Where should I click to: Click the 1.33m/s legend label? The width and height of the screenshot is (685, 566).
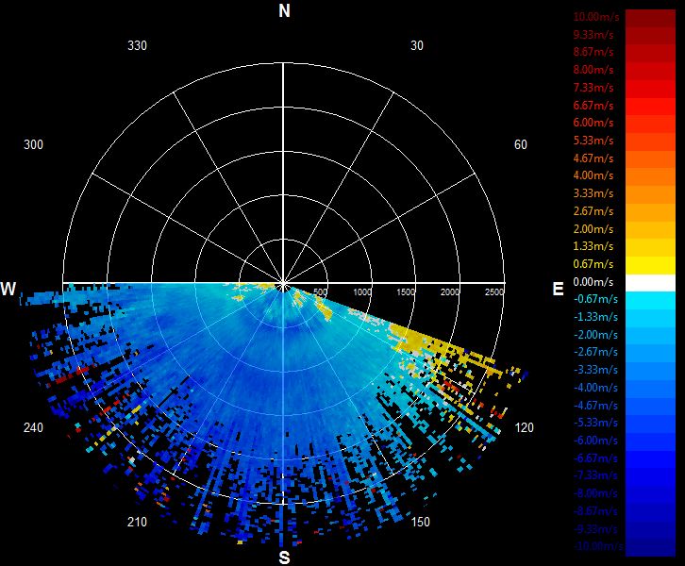click(593, 246)
